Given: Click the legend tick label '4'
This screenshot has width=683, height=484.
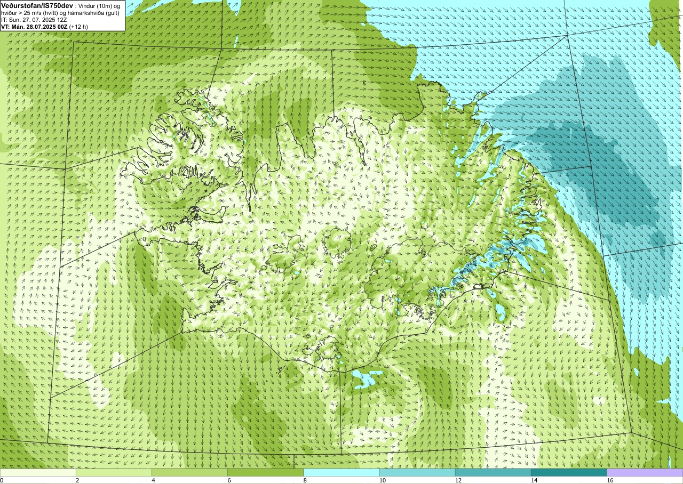Looking at the screenshot, I should coord(153,480).
